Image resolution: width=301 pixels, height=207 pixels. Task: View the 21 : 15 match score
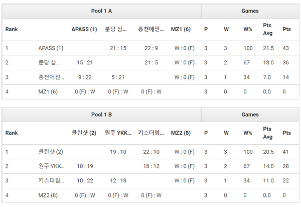coord(118,48)
